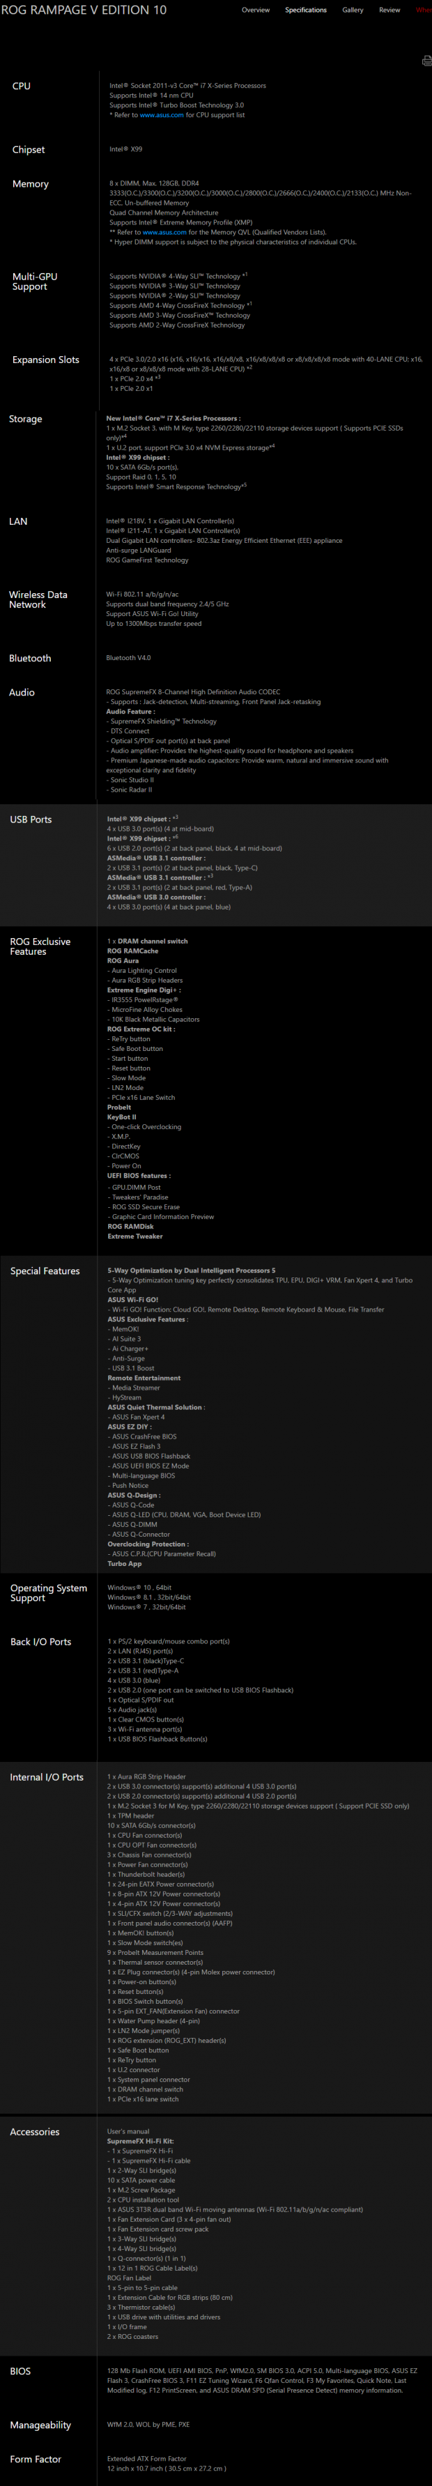Switch to the Specifications tab
The width and height of the screenshot is (432, 2486).
point(306,10)
